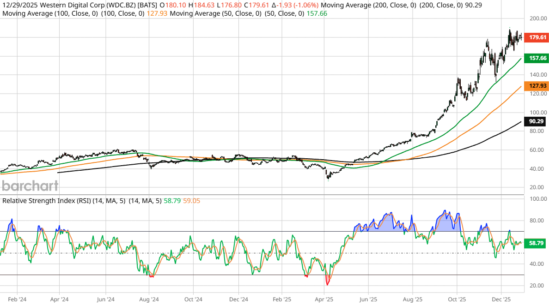Click the Relative Strength Index (RSI) label
This screenshot has width=549, height=305.
[52, 200]
